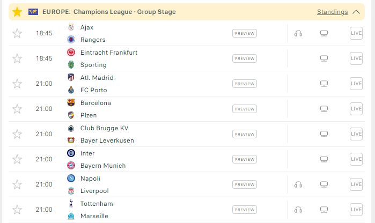Click LIVE button for Napoli vs Liverpool
This screenshot has height=223, width=375.
tap(356, 184)
